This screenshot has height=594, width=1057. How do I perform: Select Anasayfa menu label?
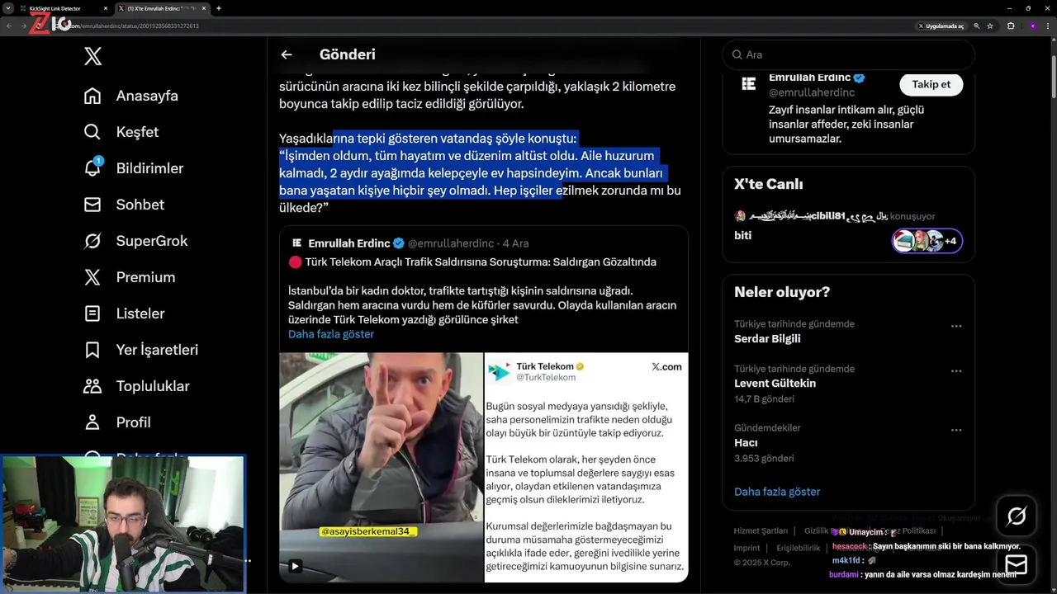click(147, 96)
